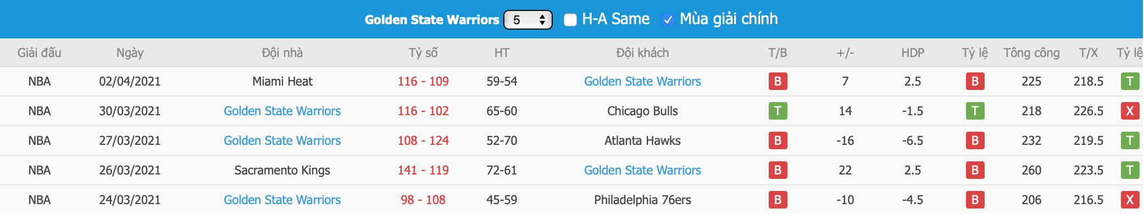Click red B badge for Miami Heat result
The image size is (1144, 214).
click(778, 81)
